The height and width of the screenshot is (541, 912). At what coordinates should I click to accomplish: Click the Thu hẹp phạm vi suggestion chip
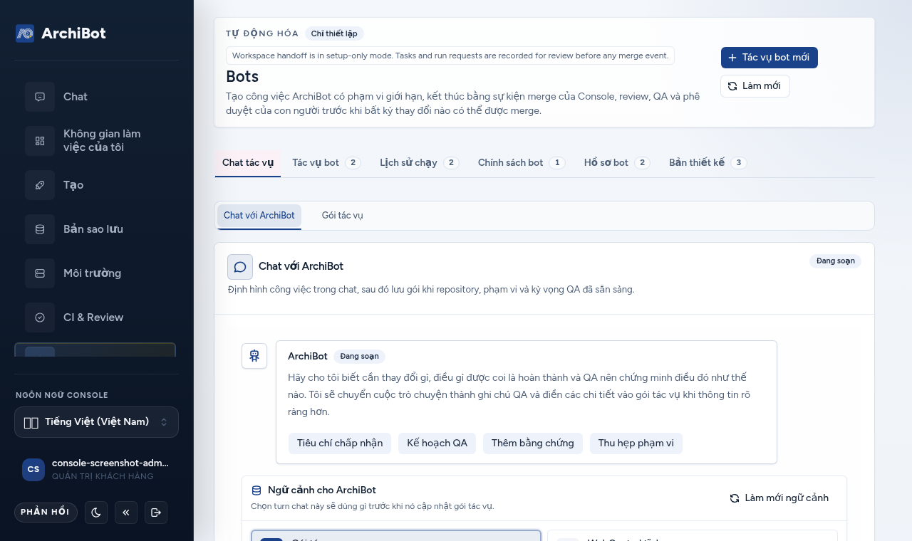tap(636, 443)
